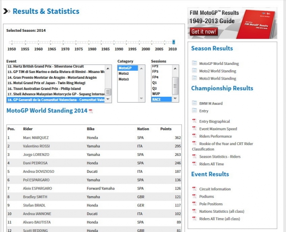The width and height of the screenshot is (286, 232).
Task: Select Tissot Australian Grand Prix event
Action: click(55, 89)
